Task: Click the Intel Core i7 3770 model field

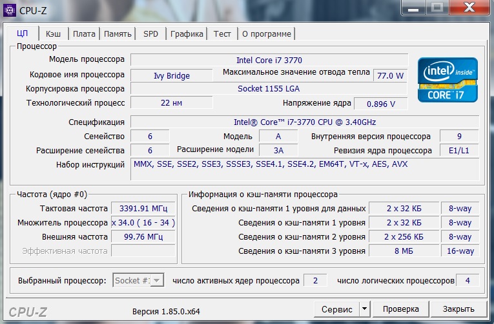Action: tap(269, 60)
